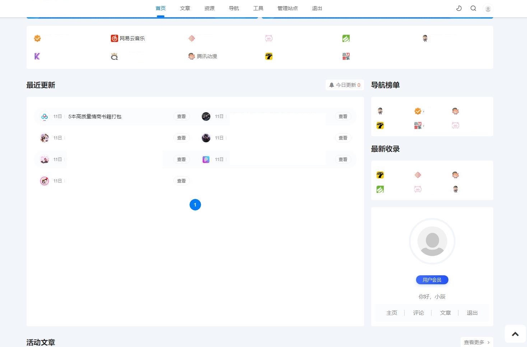This screenshot has width=527, height=347.
Task: Select the purple K site icon
Action: coord(37,56)
